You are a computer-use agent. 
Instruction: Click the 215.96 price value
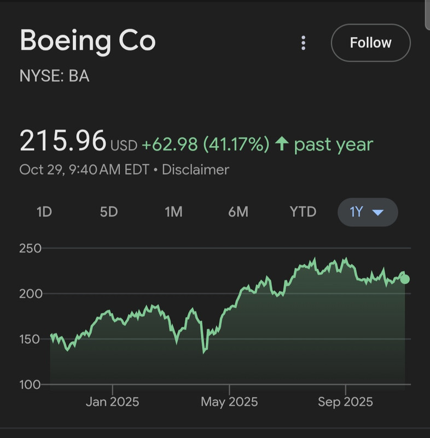pyautogui.click(x=62, y=142)
